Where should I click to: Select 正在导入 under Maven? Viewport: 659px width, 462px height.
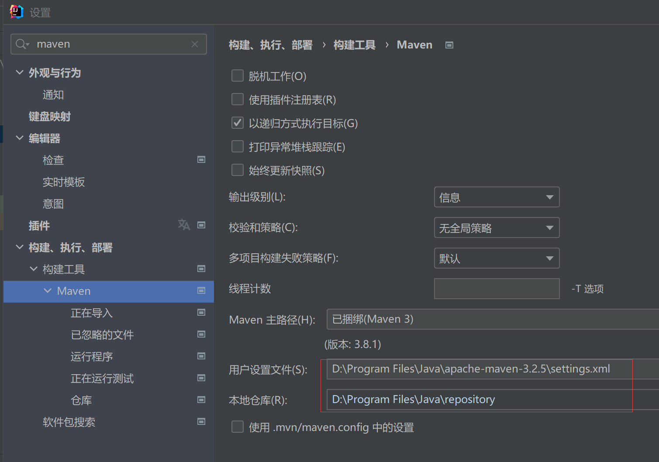[92, 313]
